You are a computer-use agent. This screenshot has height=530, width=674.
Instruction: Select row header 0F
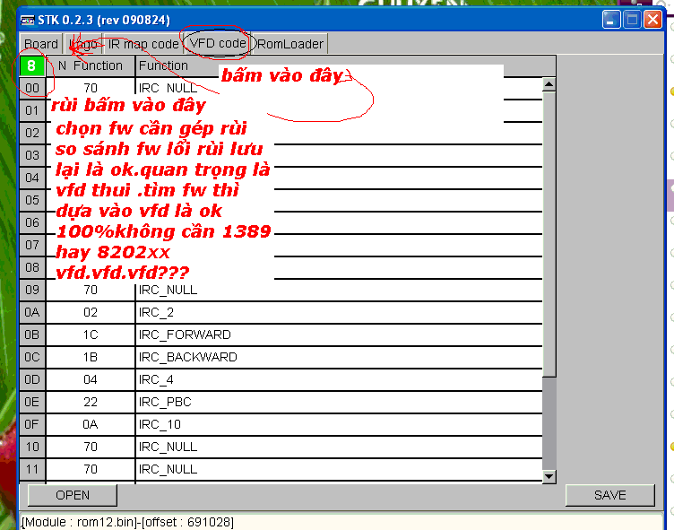tap(32, 424)
